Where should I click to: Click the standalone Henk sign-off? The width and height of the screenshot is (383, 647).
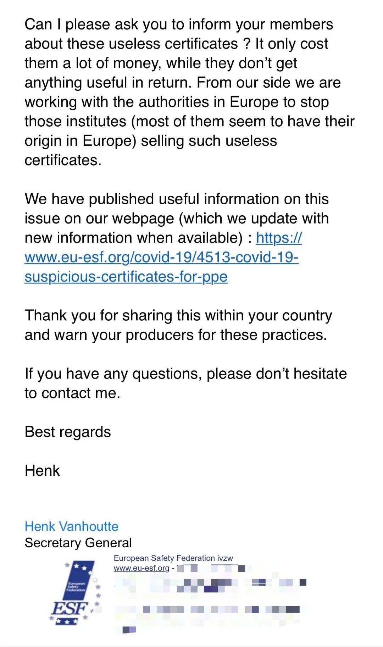[x=42, y=471]
